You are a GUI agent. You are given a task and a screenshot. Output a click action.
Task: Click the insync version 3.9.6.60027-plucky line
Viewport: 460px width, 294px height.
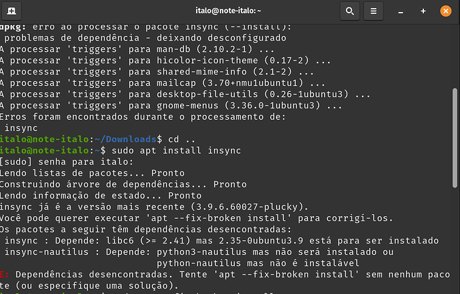[154, 207]
